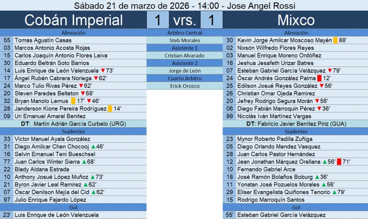Click yellow card beside Janderson Kione Pereira Rodríguez
The width and height of the screenshot is (368, 219).
110,109
